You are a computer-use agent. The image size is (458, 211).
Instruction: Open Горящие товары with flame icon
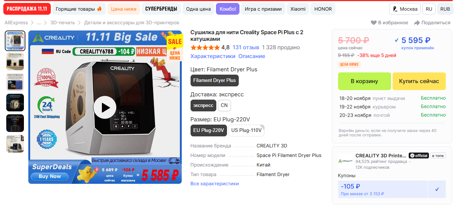(79, 9)
